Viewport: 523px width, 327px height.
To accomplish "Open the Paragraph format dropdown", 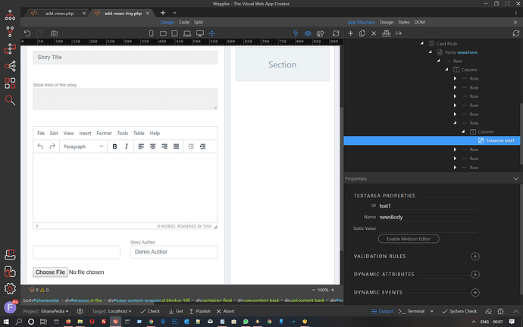I will tap(82, 146).
